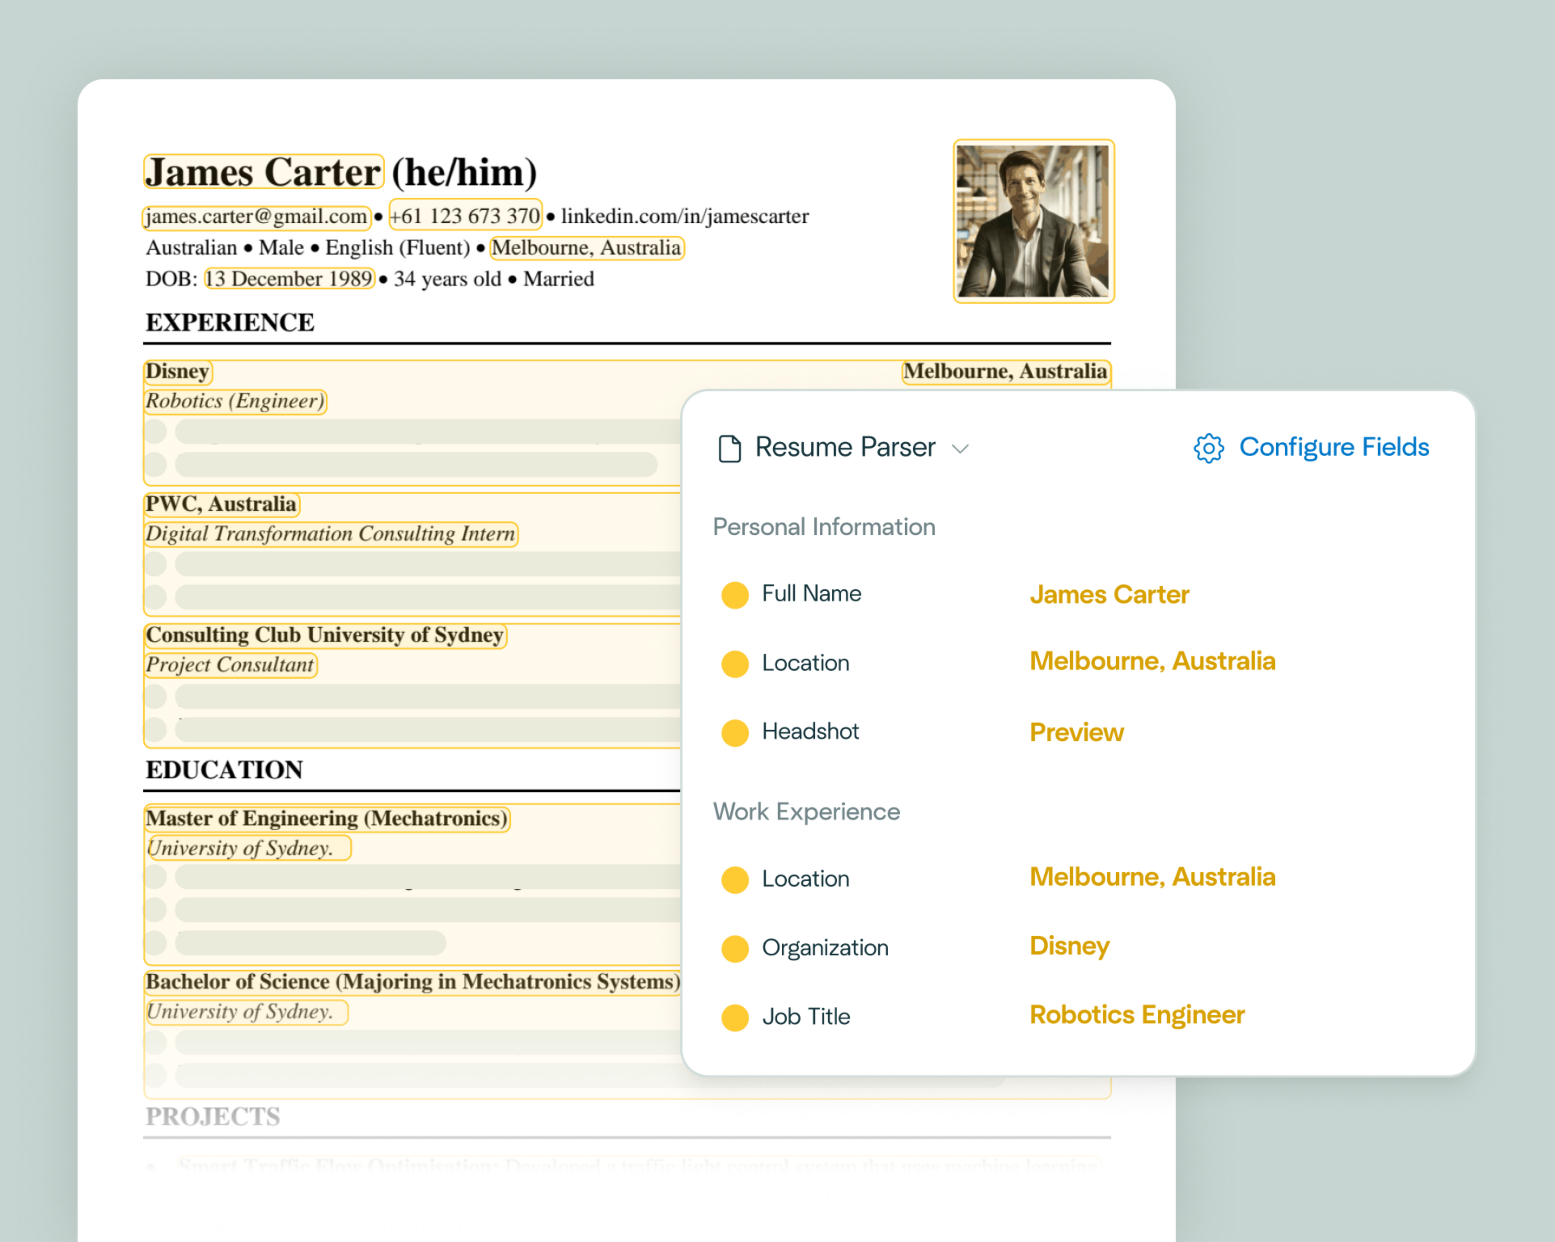
Task: Click the Resume Parser document icon
Action: [729, 448]
